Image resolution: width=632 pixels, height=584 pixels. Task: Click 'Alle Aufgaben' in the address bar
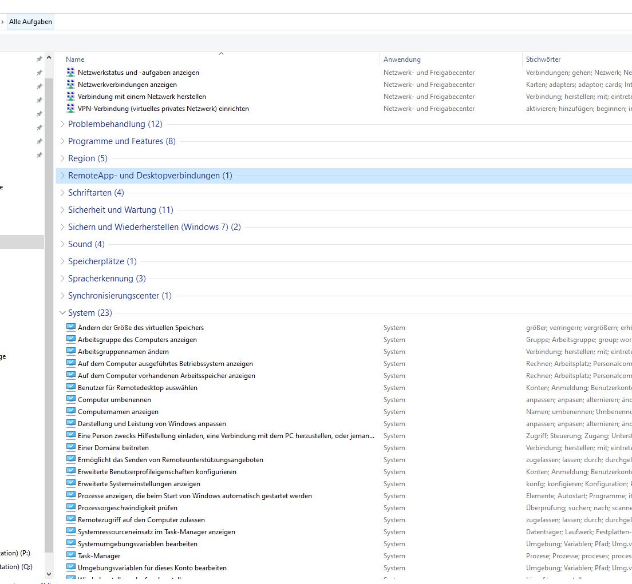[x=31, y=22]
